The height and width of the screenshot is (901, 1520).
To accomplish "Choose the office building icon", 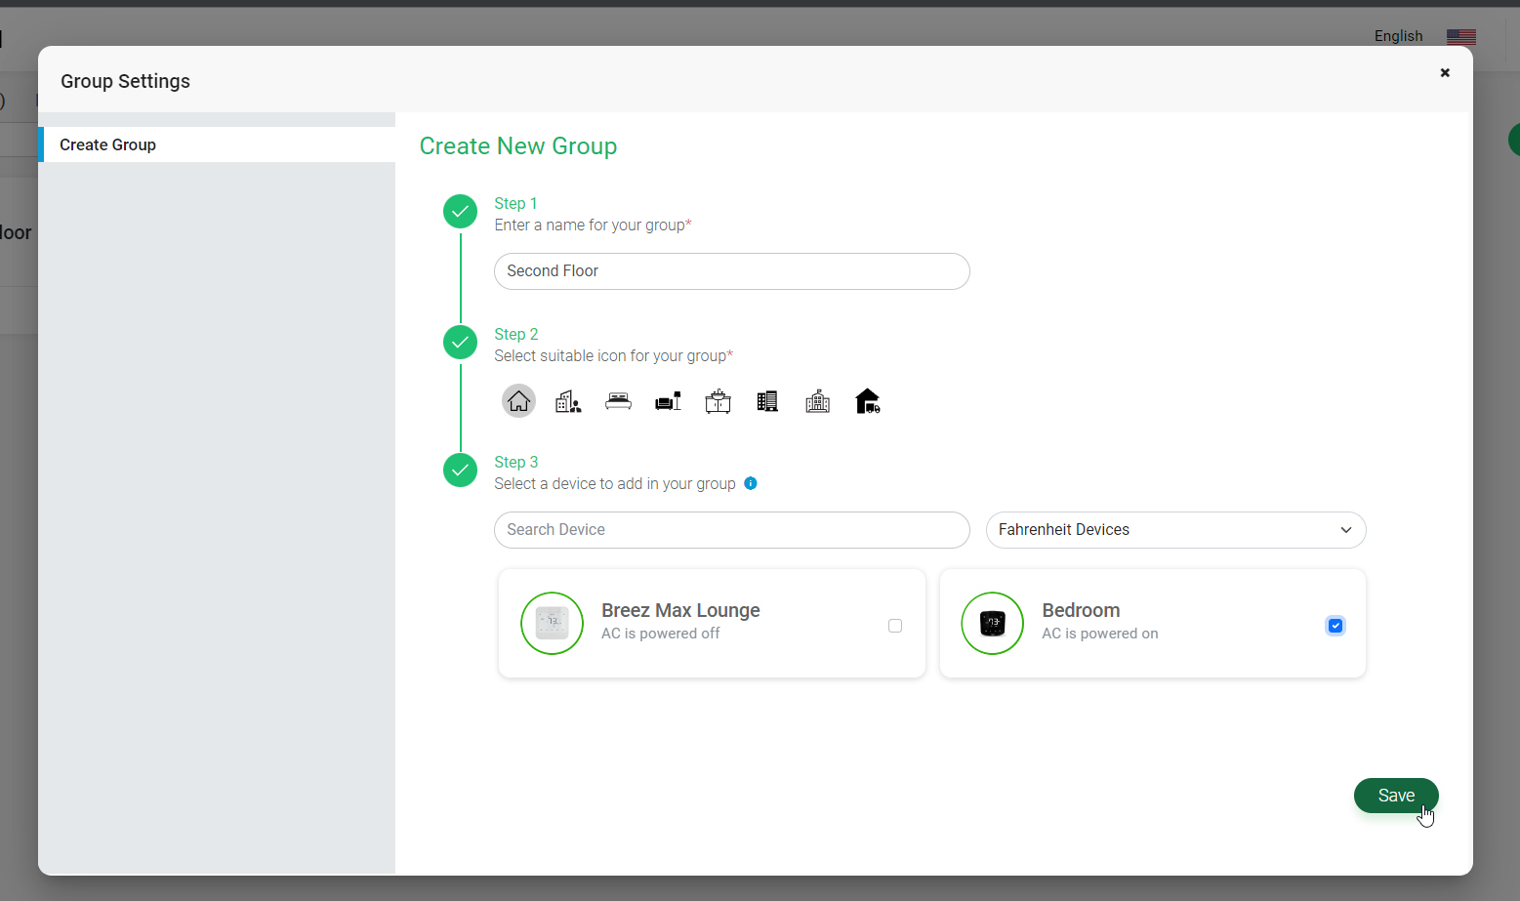I will 568,400.
